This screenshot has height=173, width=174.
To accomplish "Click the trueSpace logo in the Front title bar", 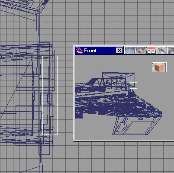I will point(79,51).
